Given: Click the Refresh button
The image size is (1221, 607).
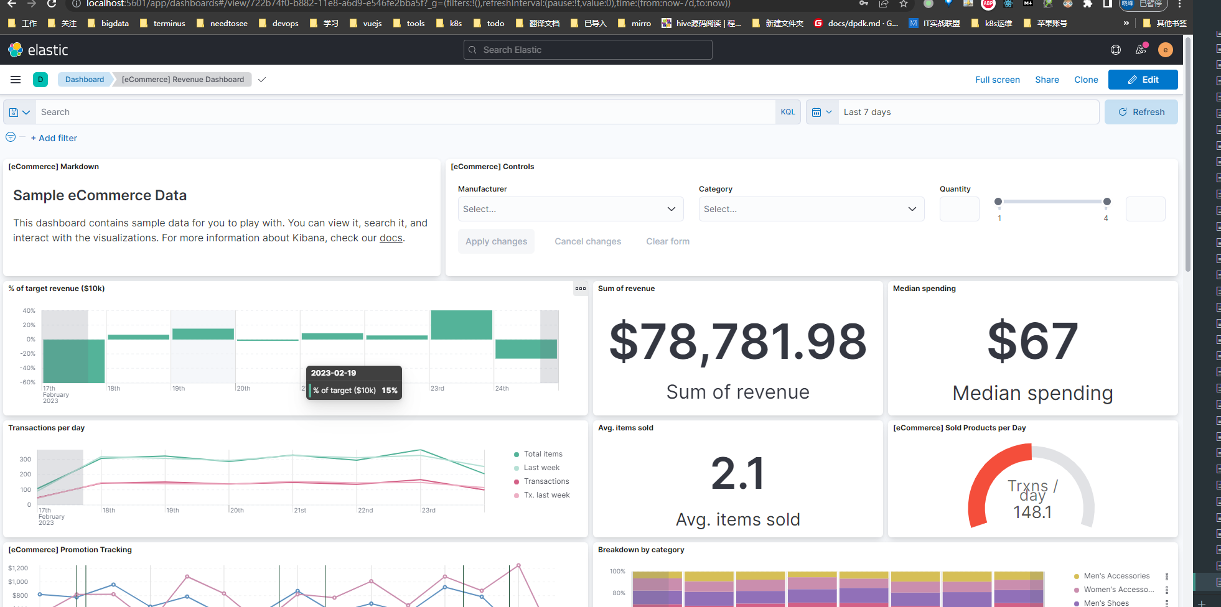Looking at the screenshot, I should (x=1141, y=112).
